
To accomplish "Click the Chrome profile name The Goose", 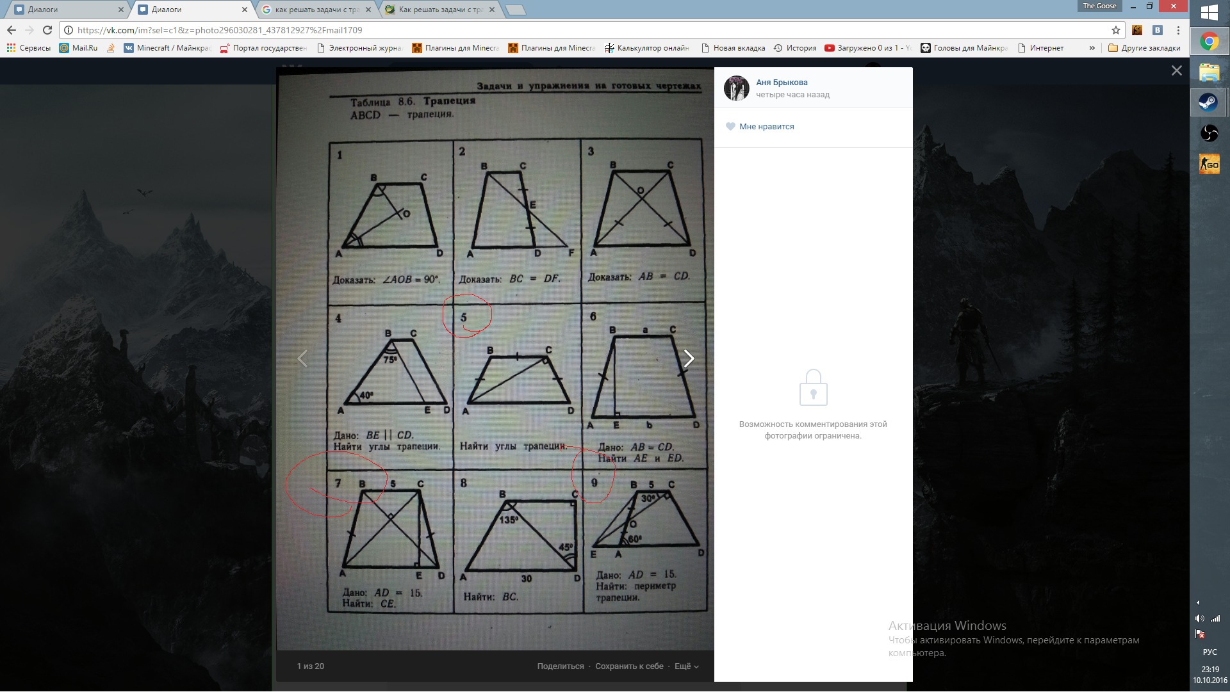I will 1099,6.
